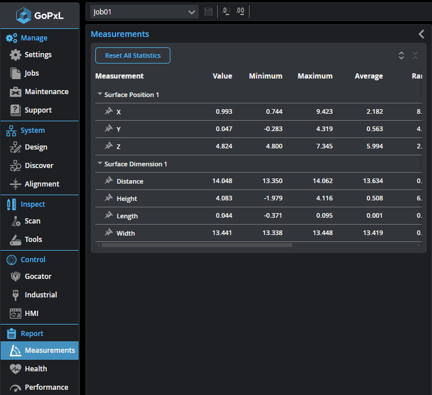Toggle pin for Distance measurement
Viewport: 432px width, 395px height.
108,181
